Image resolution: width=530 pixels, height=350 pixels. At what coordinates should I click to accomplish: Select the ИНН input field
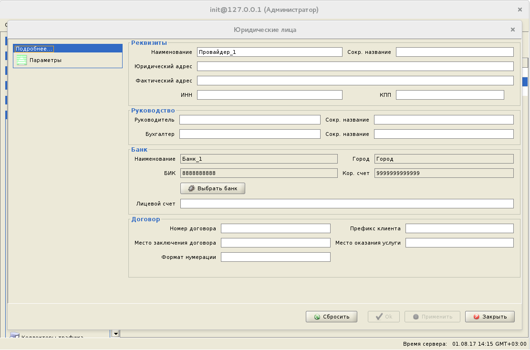coord(270,95)
